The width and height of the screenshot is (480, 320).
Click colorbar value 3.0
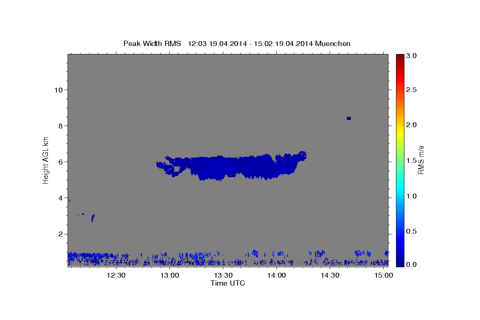(412, 56)
